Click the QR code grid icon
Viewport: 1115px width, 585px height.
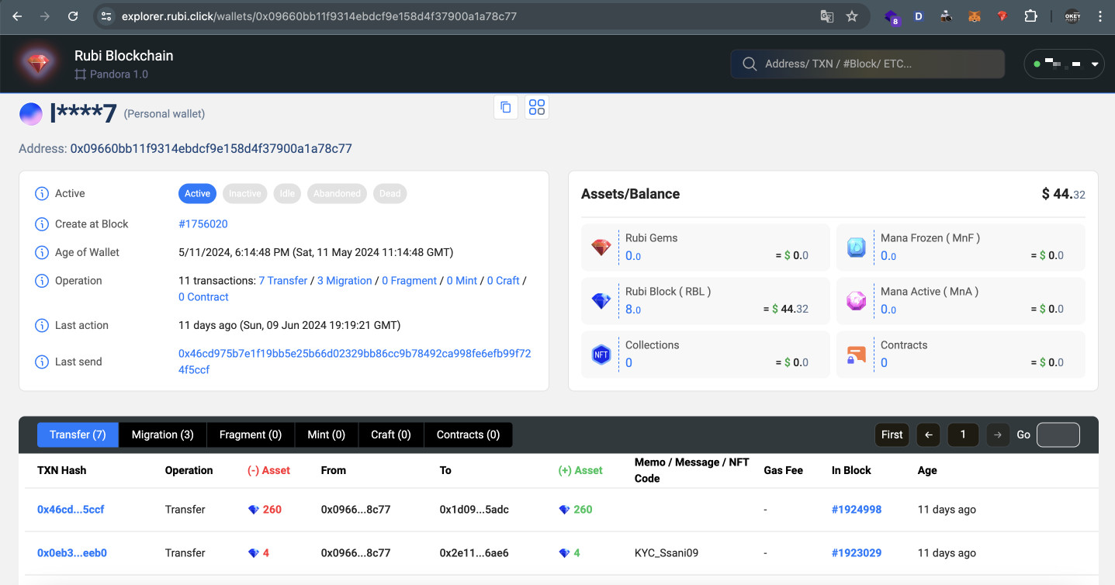pyautogui.click(x=537, y=107)
